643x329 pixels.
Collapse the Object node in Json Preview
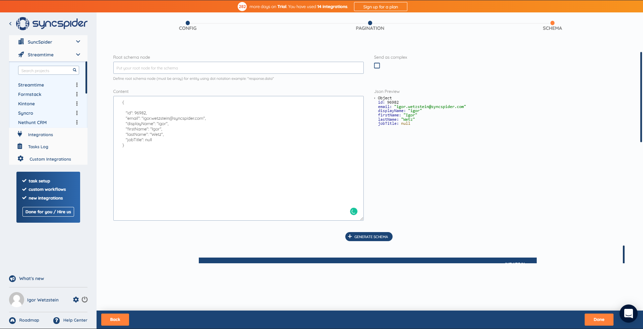coord(375,98)
